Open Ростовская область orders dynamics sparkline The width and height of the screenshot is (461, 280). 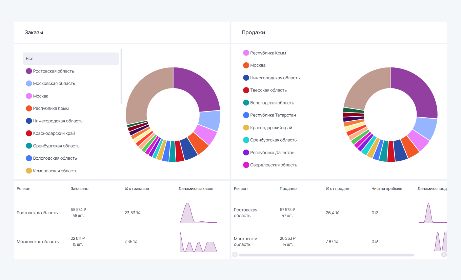198,213
